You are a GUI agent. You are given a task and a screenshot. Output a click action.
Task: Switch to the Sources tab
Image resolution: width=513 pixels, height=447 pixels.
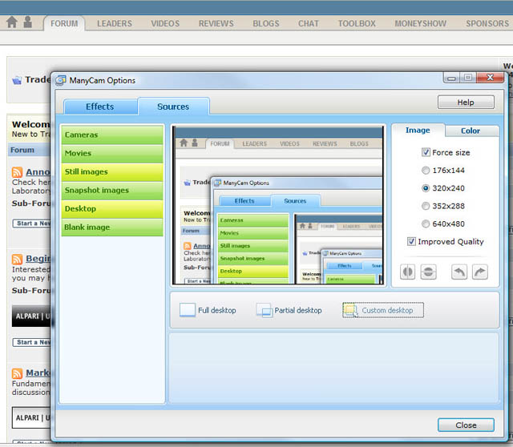coord(173,107)
